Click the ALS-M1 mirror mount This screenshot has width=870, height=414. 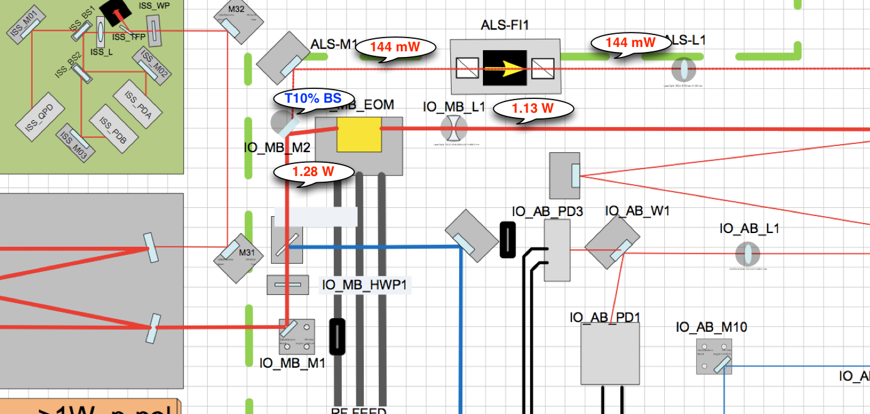pos(282,58)
